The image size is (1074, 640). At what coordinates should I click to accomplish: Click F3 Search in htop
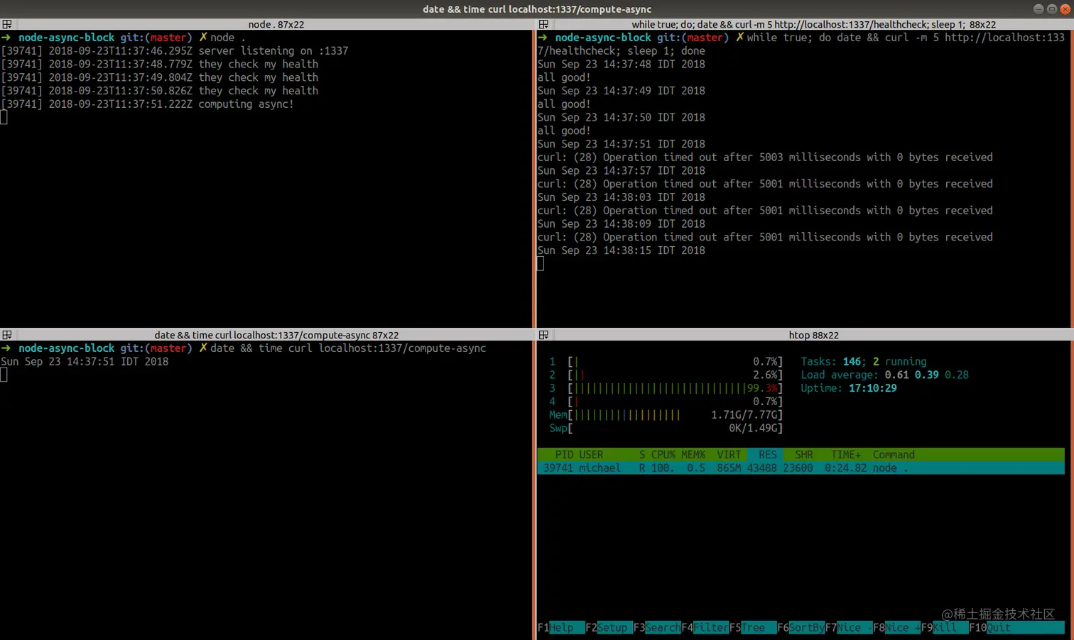pyautogui.click(x=657, y=627)
